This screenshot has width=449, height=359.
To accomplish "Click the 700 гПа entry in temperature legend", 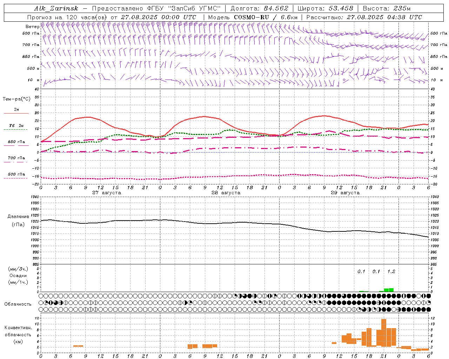I will tap(16, 158).
